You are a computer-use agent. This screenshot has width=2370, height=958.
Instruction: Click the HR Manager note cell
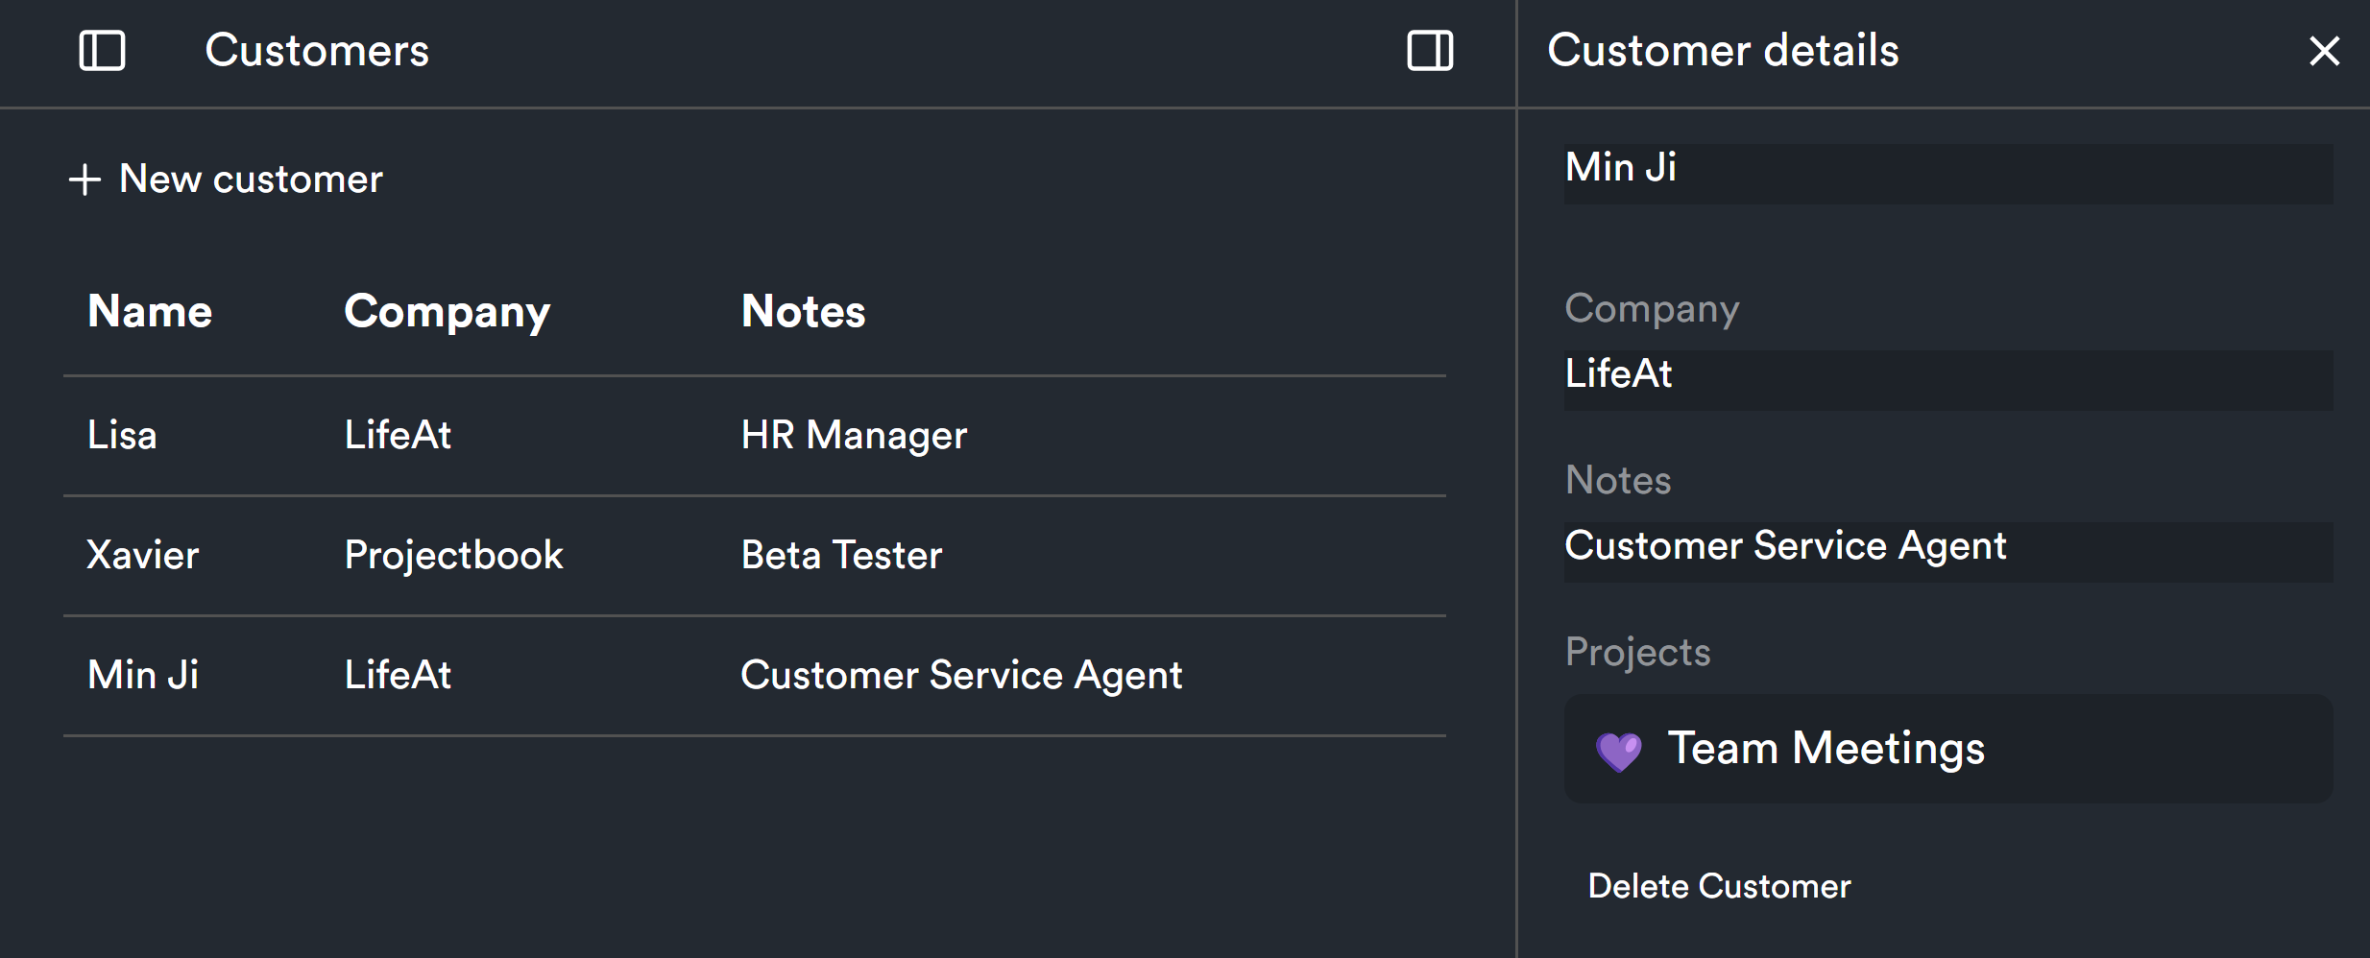click(854, 436)
